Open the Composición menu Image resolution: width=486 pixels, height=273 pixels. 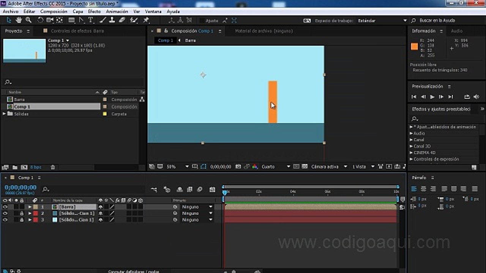54,11
